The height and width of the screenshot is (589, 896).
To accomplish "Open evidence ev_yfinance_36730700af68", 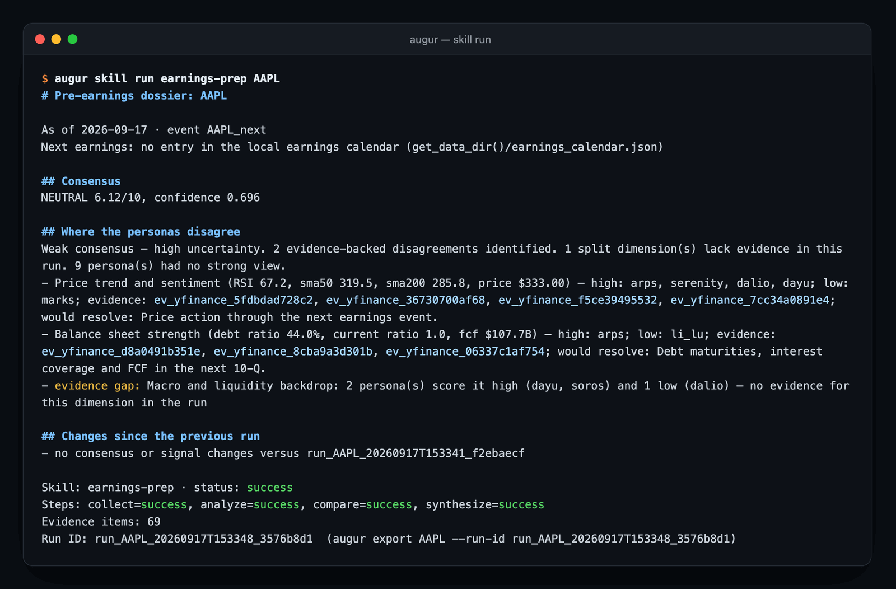I will (405, 300).
